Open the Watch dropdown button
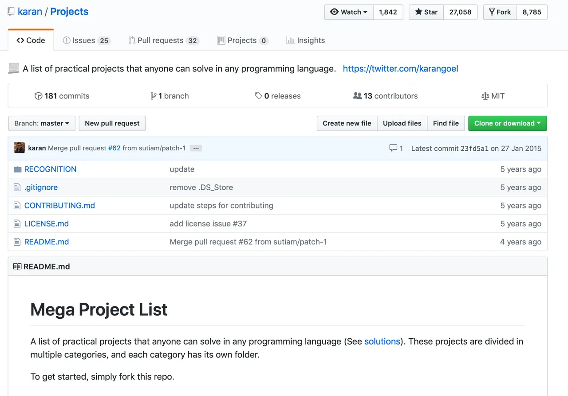This screenshot has height=396, width=568. pos(349,12)
